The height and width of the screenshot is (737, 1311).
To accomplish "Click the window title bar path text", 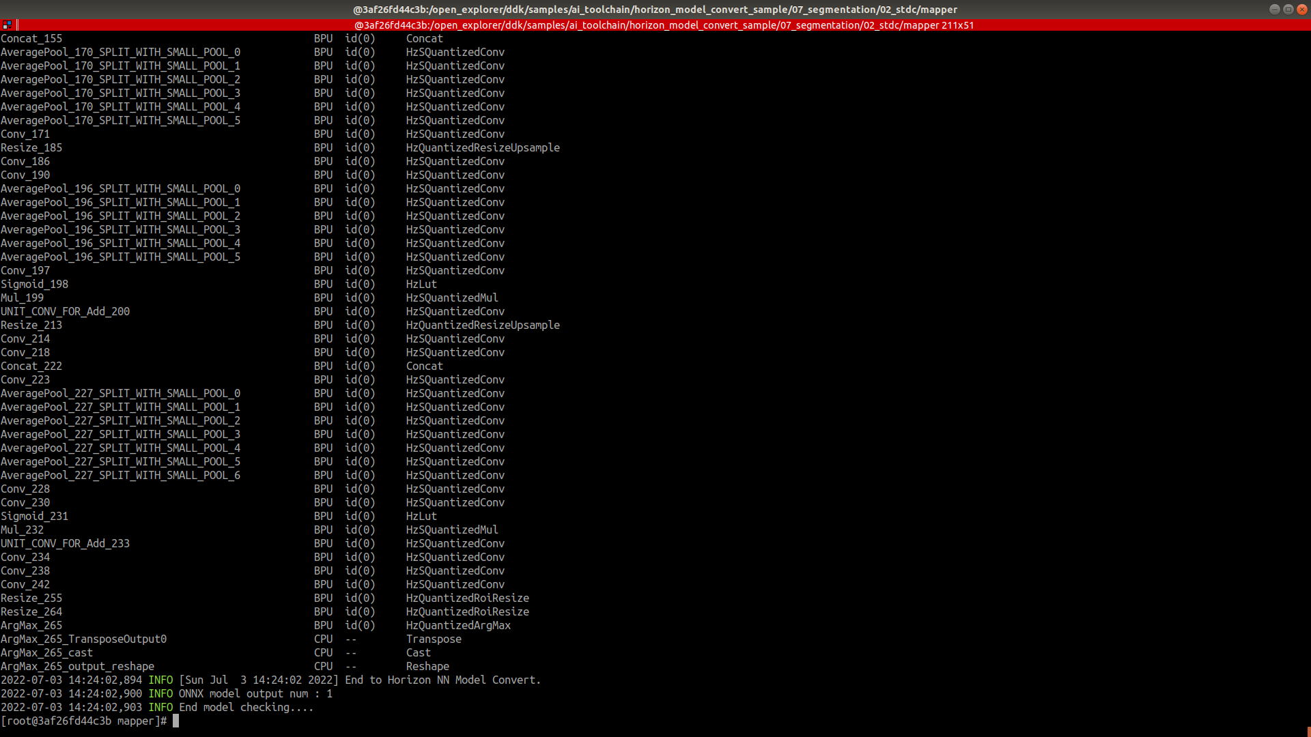I will (x=655, y=10).
